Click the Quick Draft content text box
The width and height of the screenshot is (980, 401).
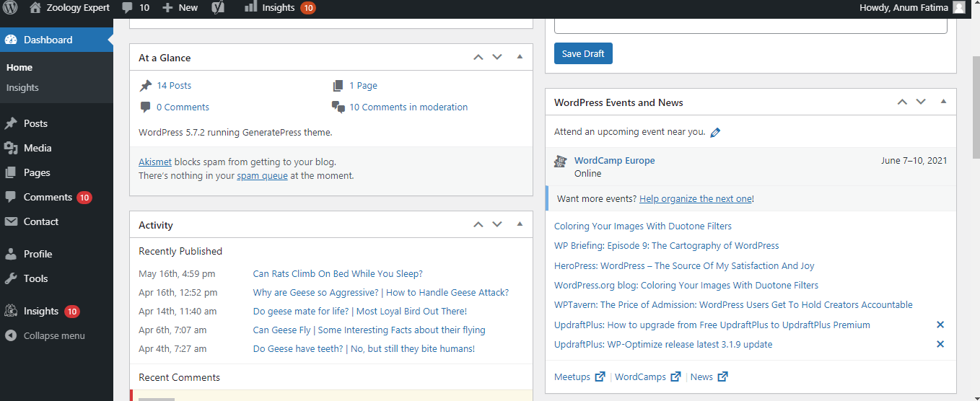[x=751, y=26]
